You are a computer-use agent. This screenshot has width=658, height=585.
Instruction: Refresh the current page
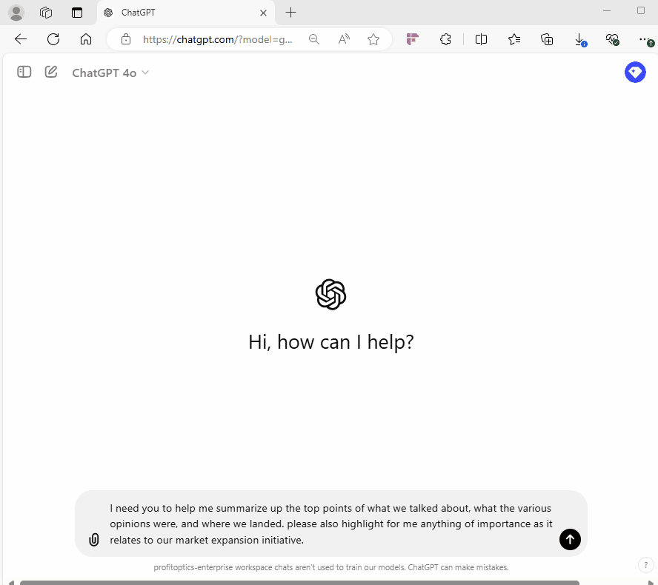(x=53, y=39)
